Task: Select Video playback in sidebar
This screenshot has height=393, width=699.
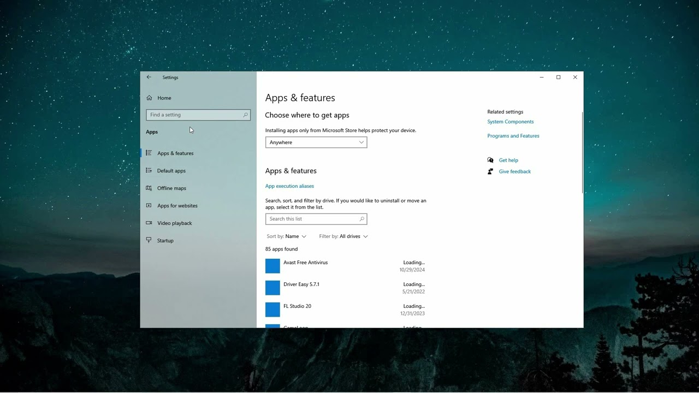Action: (175, 223)
